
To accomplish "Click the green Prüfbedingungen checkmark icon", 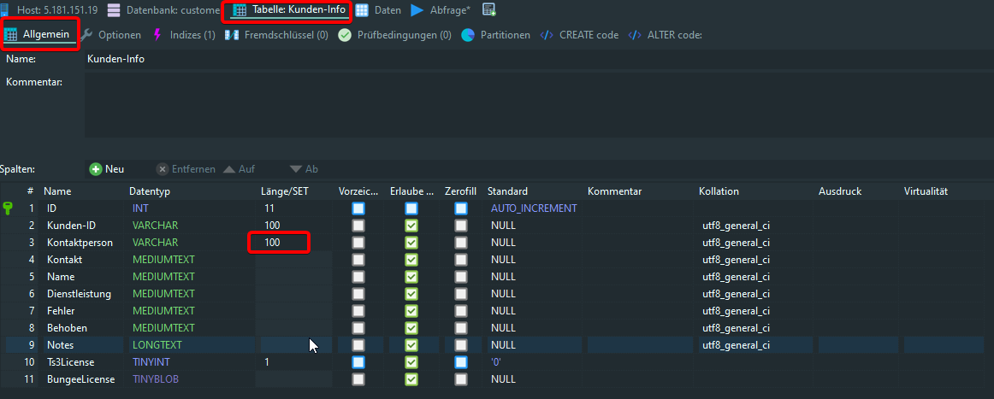I will 345,35.
